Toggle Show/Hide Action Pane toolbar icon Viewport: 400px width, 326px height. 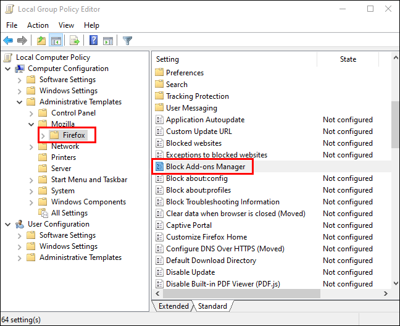[108, 40]
